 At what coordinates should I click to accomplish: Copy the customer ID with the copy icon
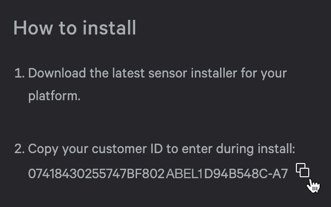click(x=303, y=170)
